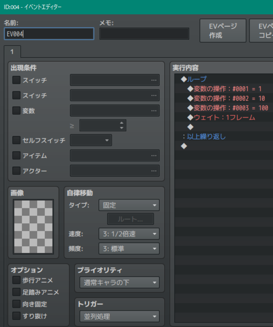The width and height of the screenshot is (273, 327).
Task: Enable the second スイッチ condition checkbox
Action: point(16,95)
